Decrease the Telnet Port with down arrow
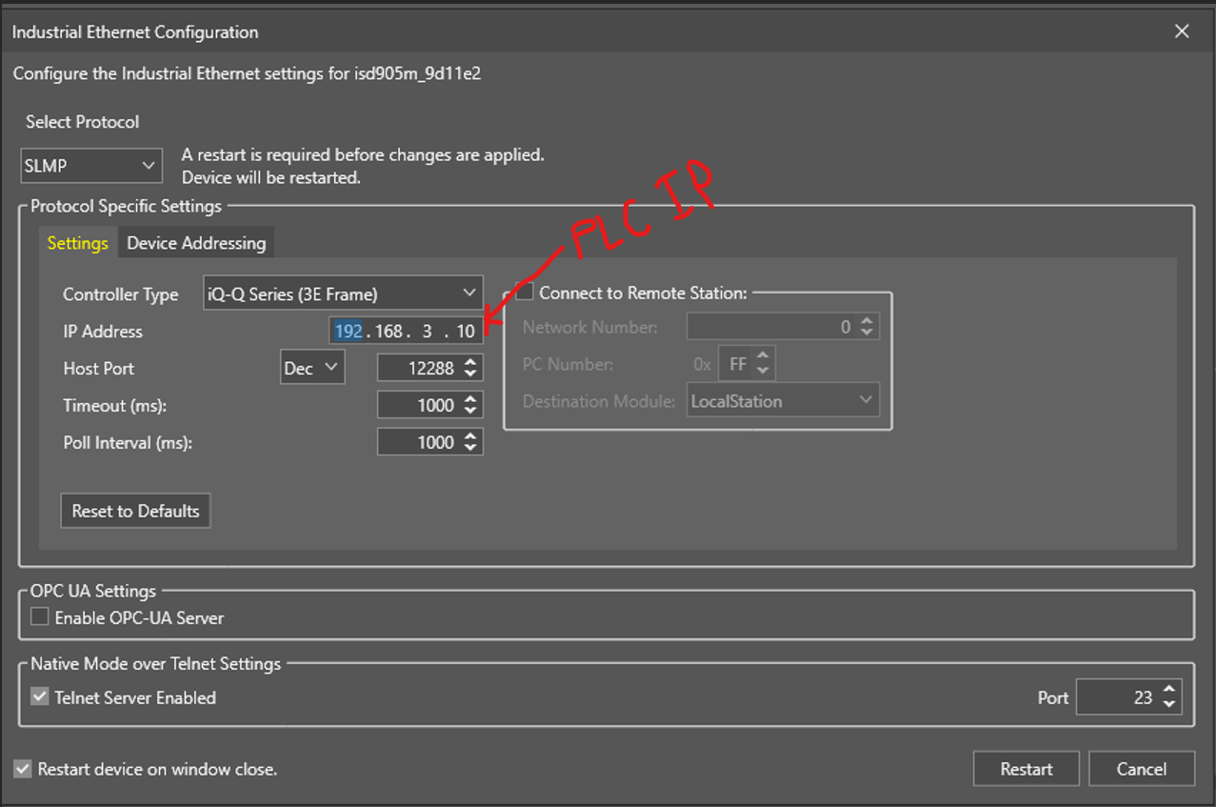1216x807 pixels. pos(1170,705)
